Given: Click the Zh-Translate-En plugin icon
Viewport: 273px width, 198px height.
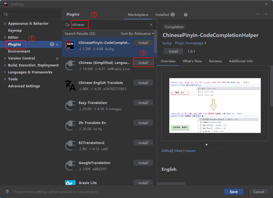Looking at the screenshot, I should (70, 125).
